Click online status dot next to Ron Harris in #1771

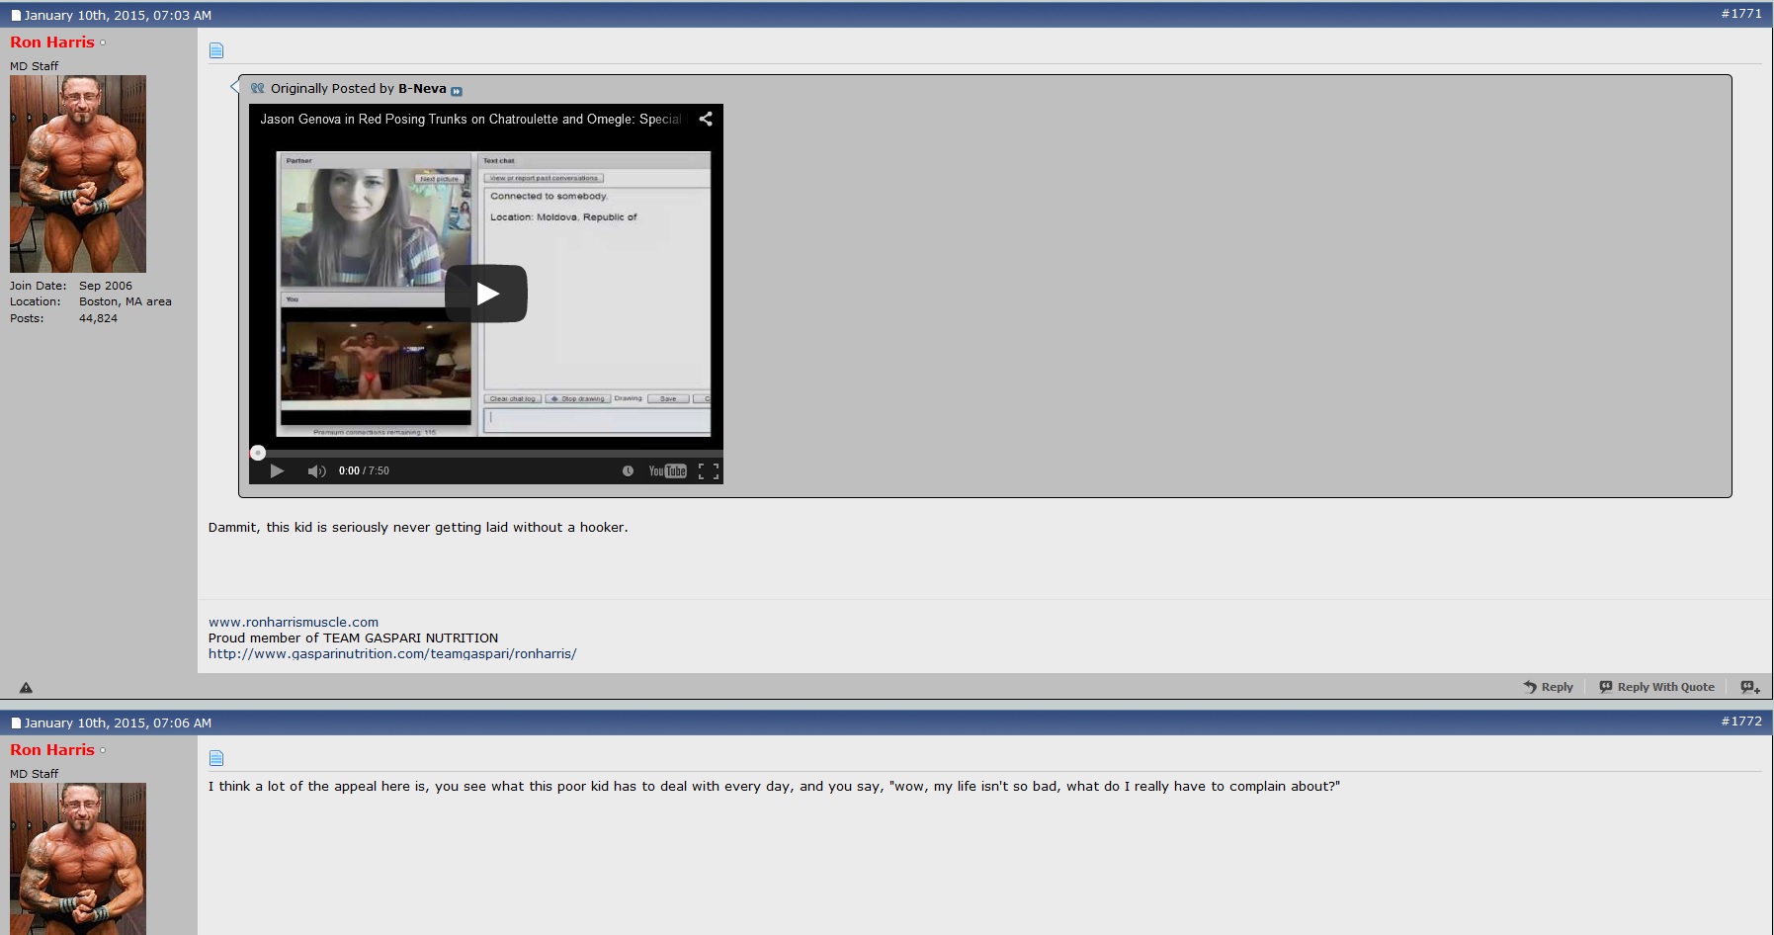[103, 42]
